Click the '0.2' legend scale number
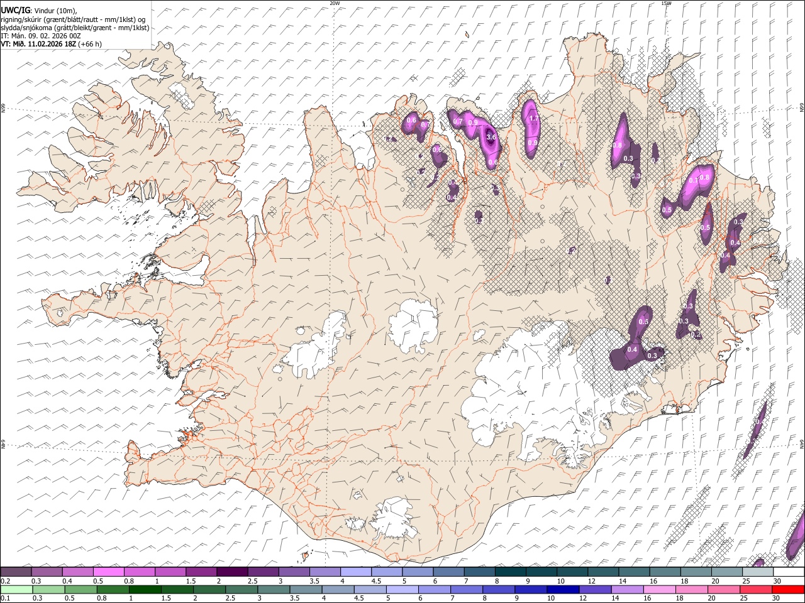This screenshot has height=603, width=805. click(x=5, y=581)
